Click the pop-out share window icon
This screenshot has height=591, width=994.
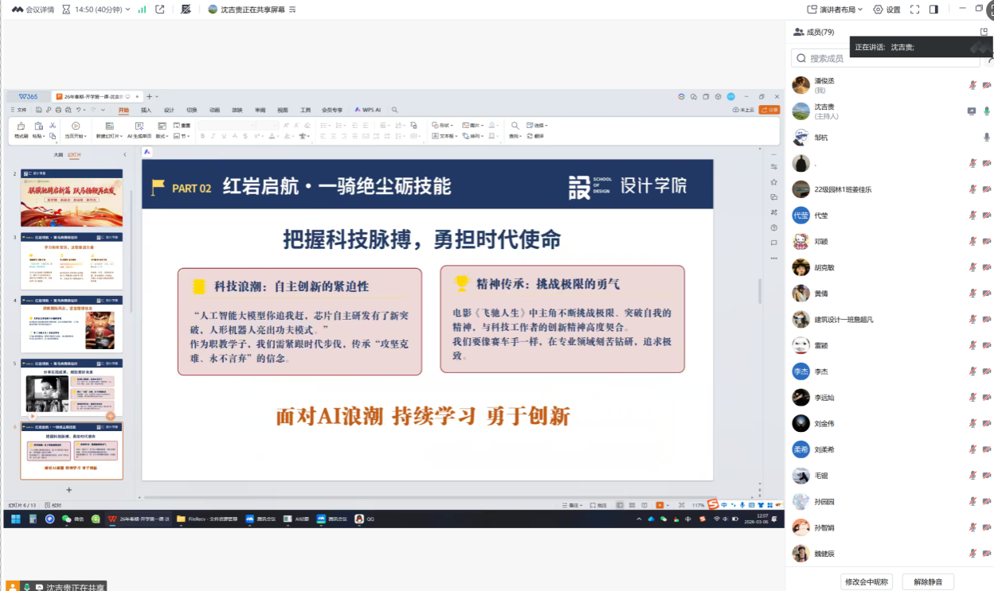point(160,10)
